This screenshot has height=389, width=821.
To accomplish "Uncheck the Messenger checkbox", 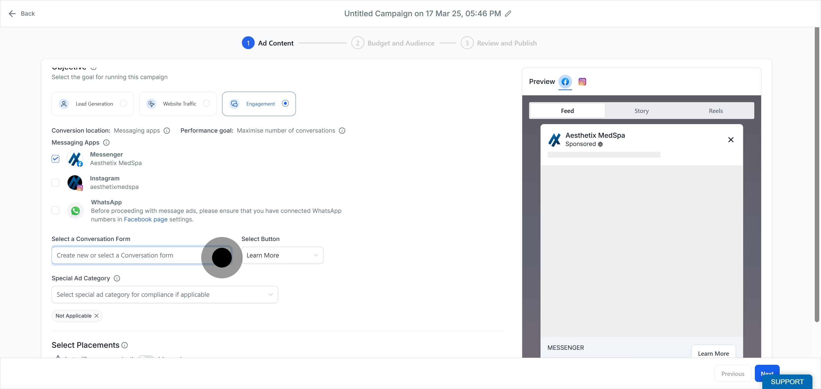I will [56, 159].
